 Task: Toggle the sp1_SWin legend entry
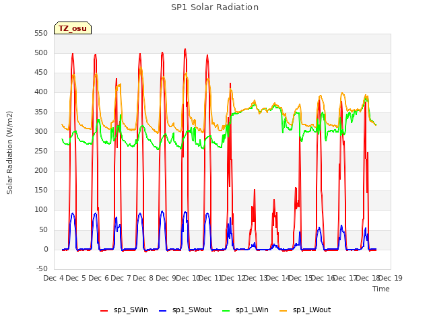click(x=124, y=310)
